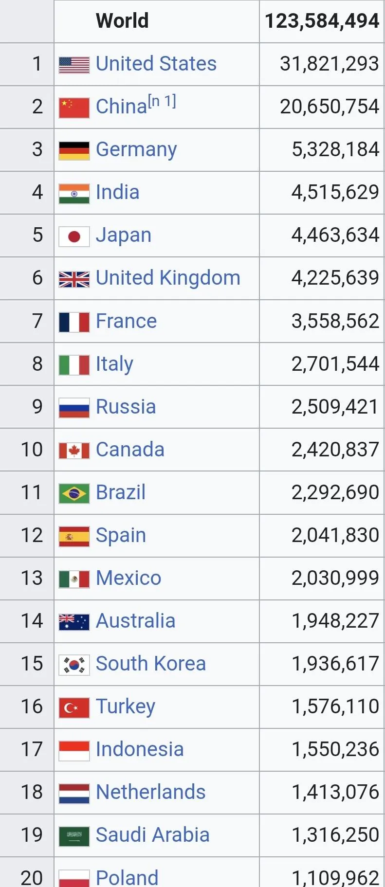
Task: Open the Italy article link
Action: coord(114,364)
